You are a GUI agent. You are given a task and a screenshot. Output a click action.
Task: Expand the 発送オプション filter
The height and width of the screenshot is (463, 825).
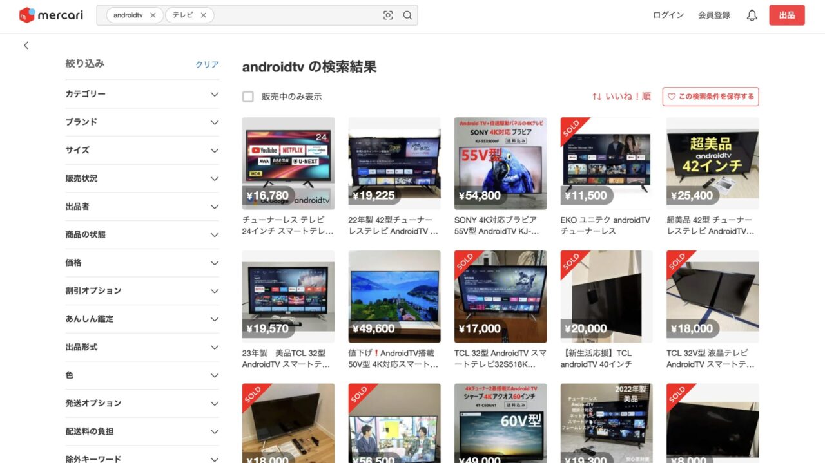pyautogui.click(x=142, y=403)
